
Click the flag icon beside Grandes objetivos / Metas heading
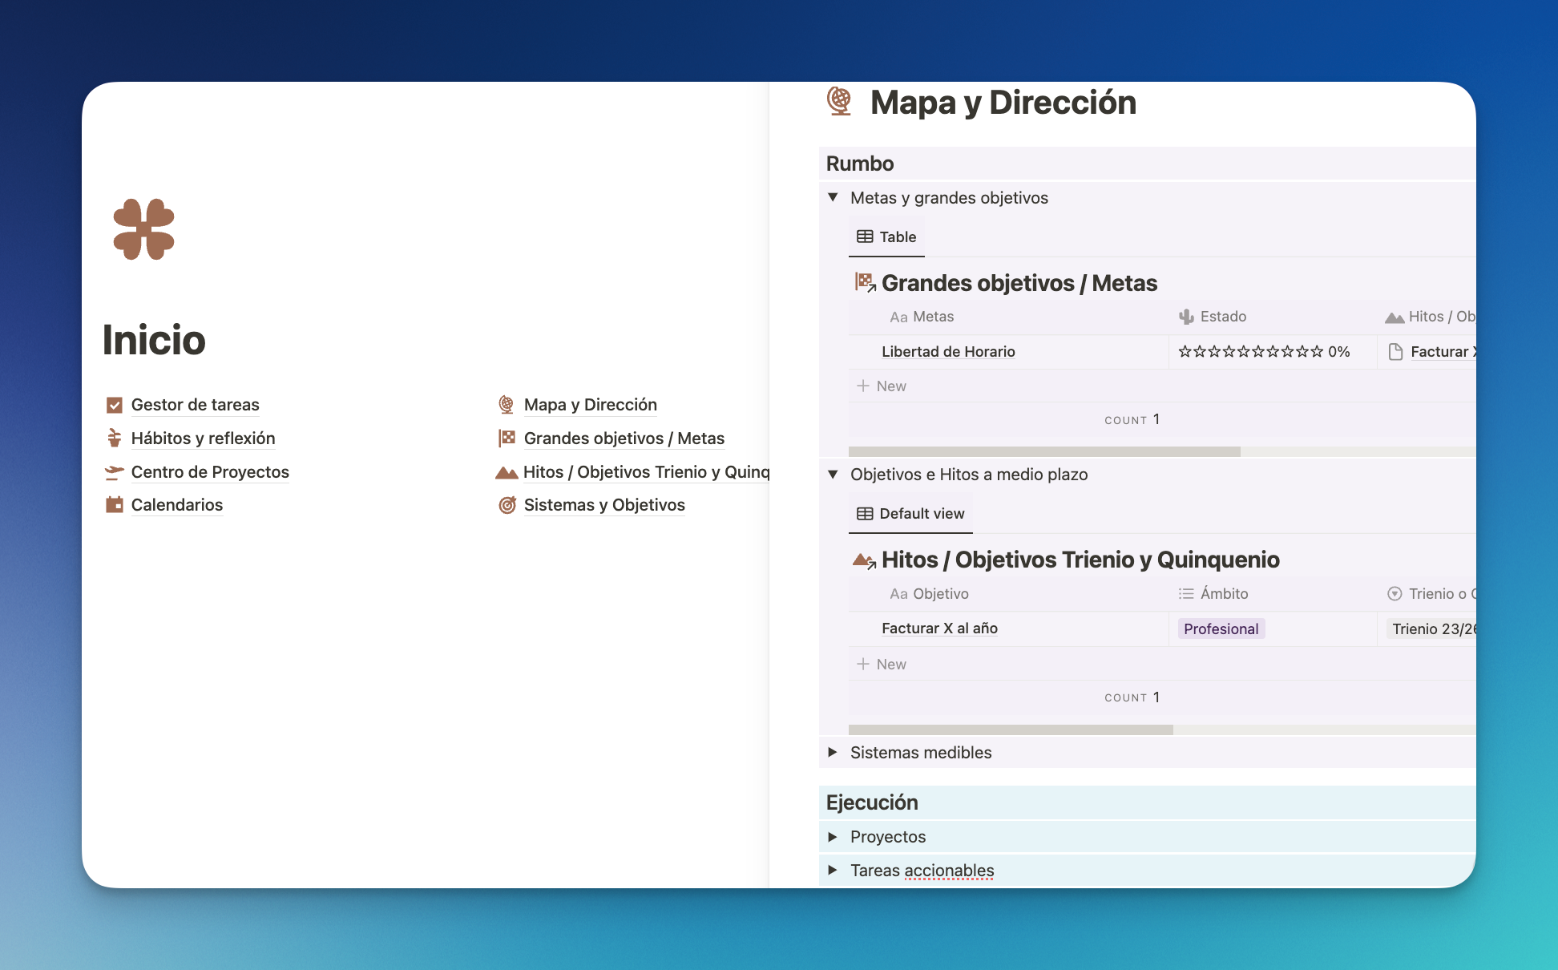[865, 282]
